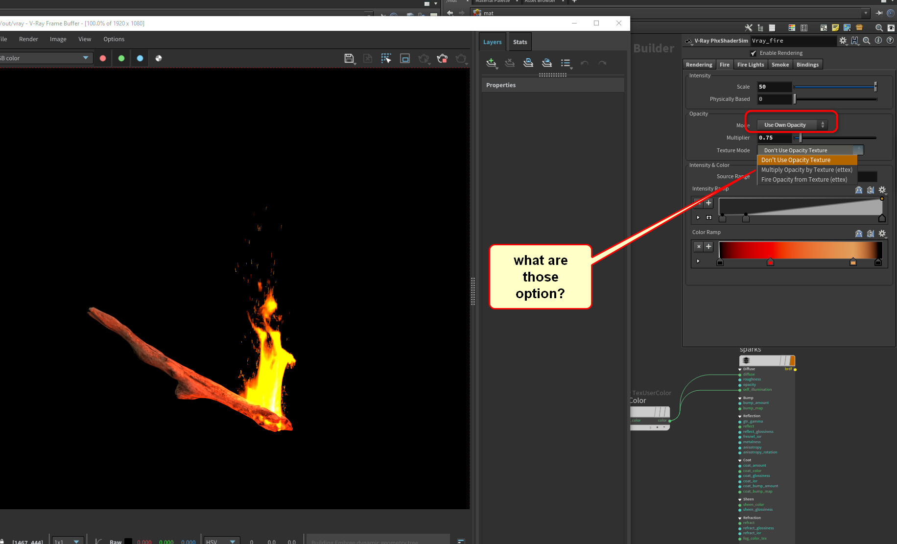Open the RGB color channel dropdown
The image size is (897, 544).
(x=46, y=58)
